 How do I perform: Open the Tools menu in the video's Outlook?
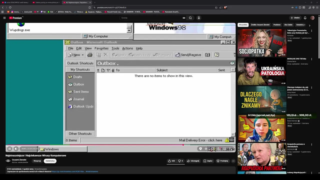(x=115, y=48)
